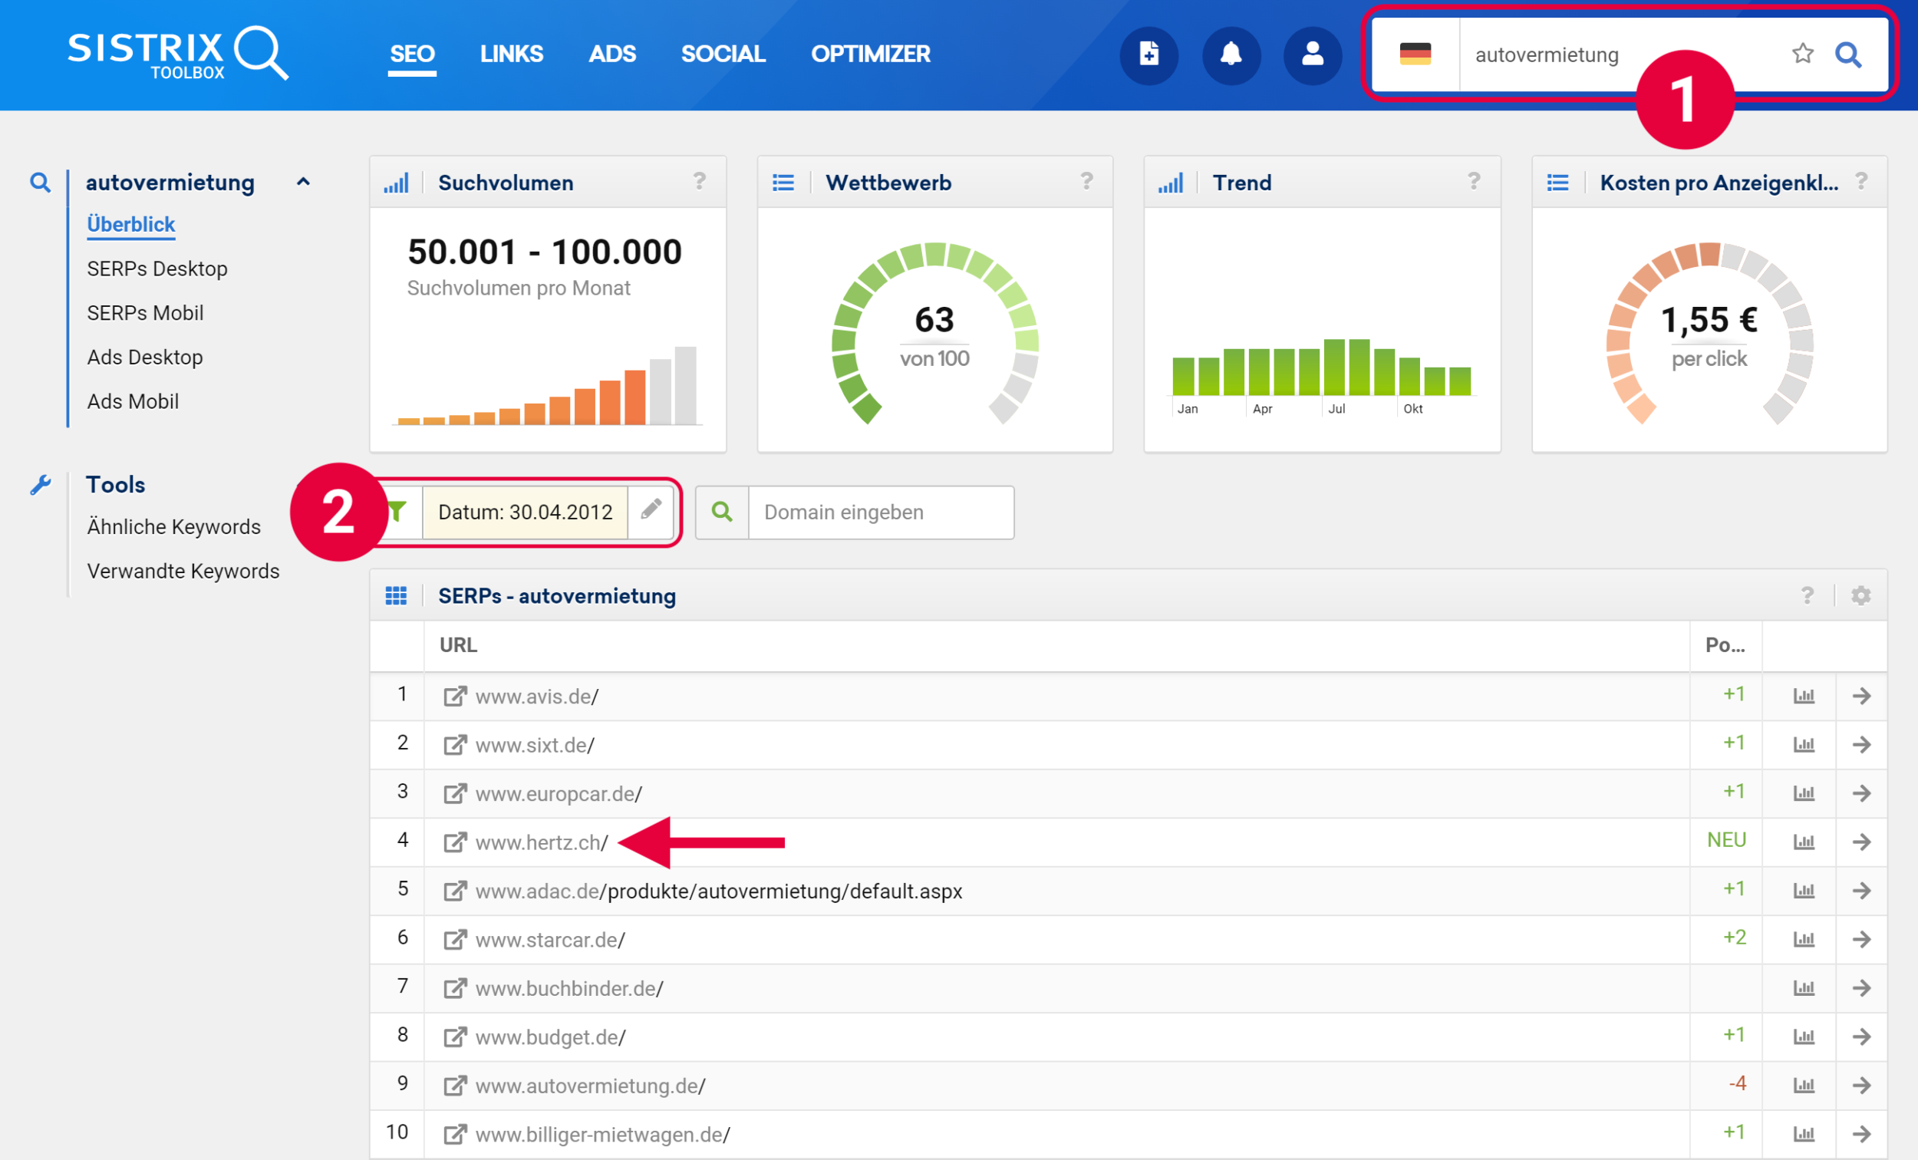Click arrow for www.buchbinder.de row
Screen dimensions: 1918x1160
(1861, 988)
